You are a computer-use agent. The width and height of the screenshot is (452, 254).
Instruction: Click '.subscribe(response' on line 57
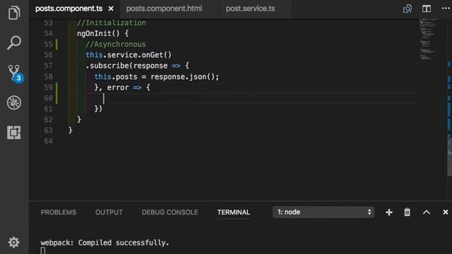click(x=126, y=66)
